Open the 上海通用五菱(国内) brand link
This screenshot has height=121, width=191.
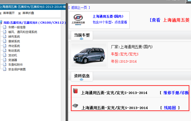108,16
